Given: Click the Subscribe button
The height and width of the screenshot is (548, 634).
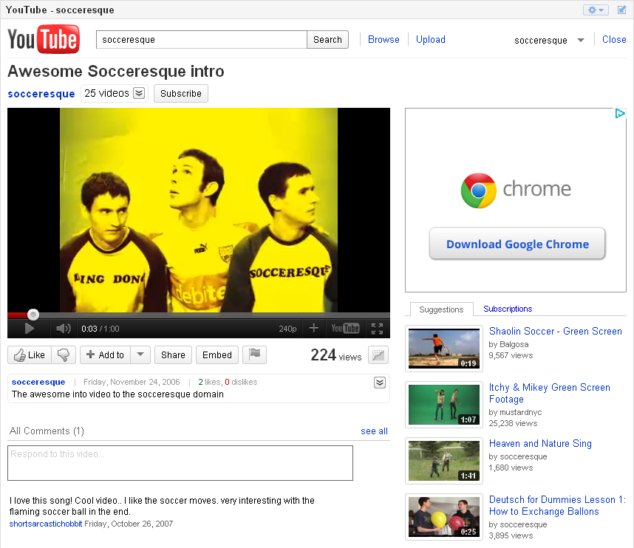Looking at the screenshot, I should (x=181, y=94).
